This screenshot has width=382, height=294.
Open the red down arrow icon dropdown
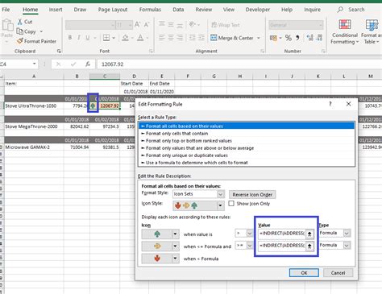pyautogui.click(x=175, y=259)
